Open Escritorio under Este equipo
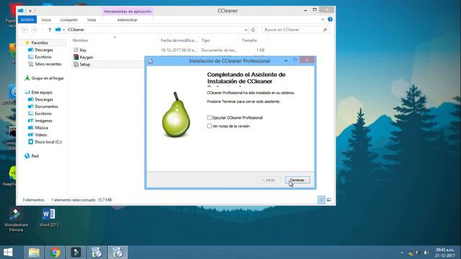 pos(43,114)
